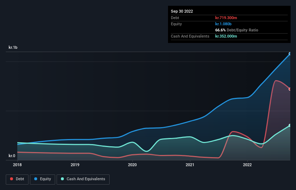Click the Sep 30 2022 tooltip date
This screenshot has height=190, width=296.
pos(182,11)
